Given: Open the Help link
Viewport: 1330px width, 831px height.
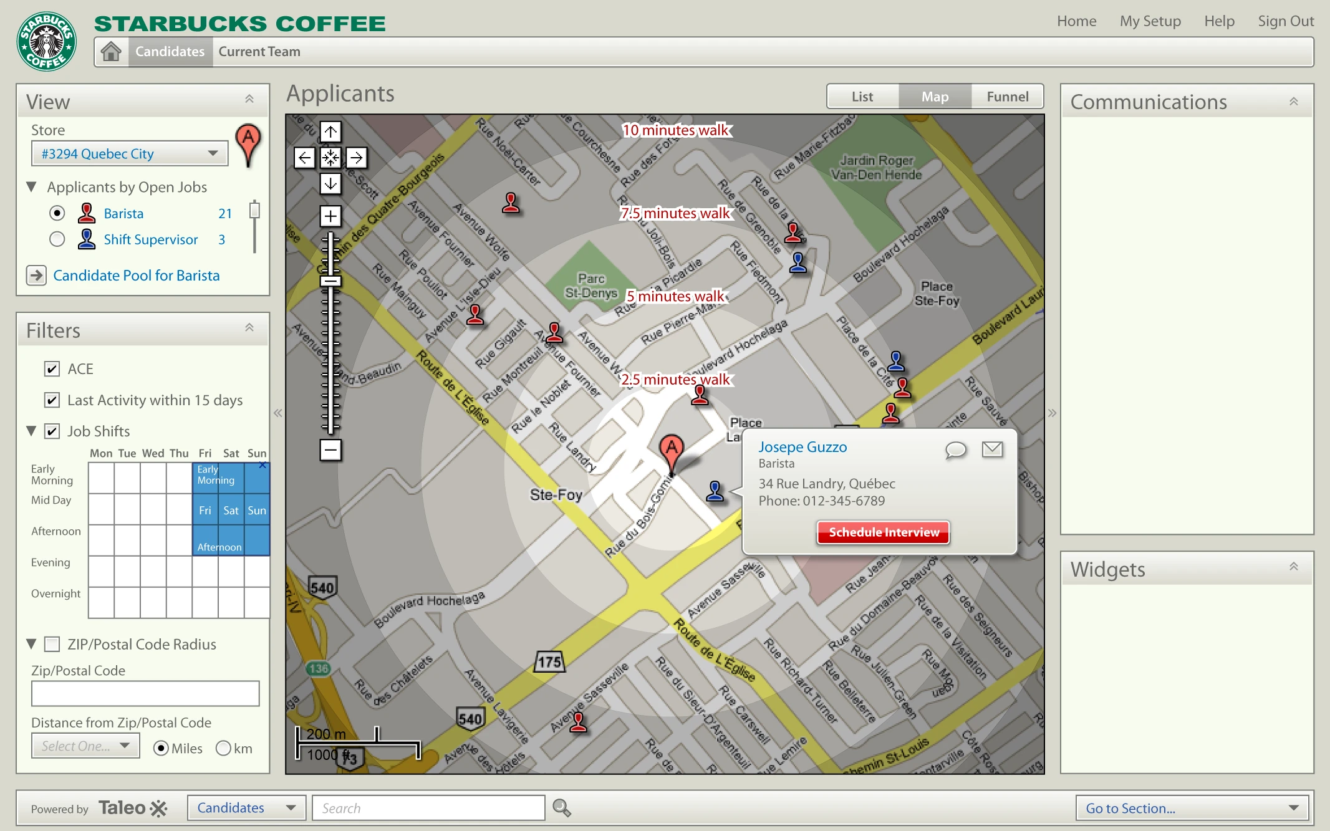Looking at the screenshot, I should point(1219,21).
